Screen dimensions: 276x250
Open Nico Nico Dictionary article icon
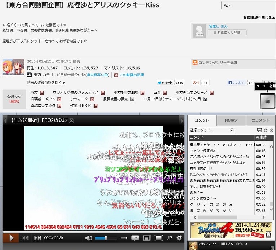click(116, 75)
